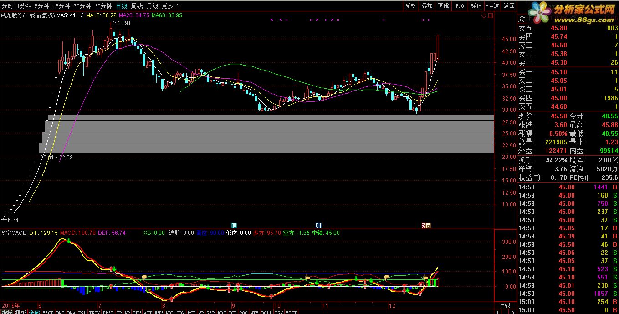Select the 1分钟 period

[x=24, y=6]
